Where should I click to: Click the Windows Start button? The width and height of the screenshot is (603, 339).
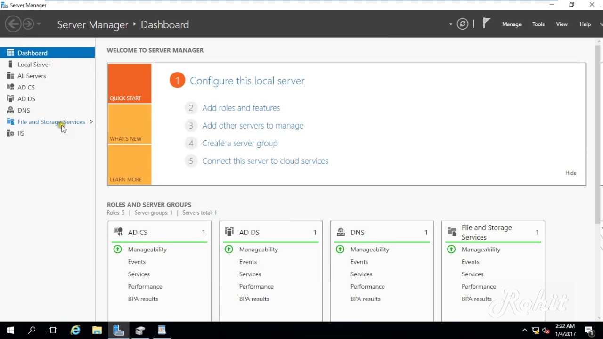(x=10, y=330)
